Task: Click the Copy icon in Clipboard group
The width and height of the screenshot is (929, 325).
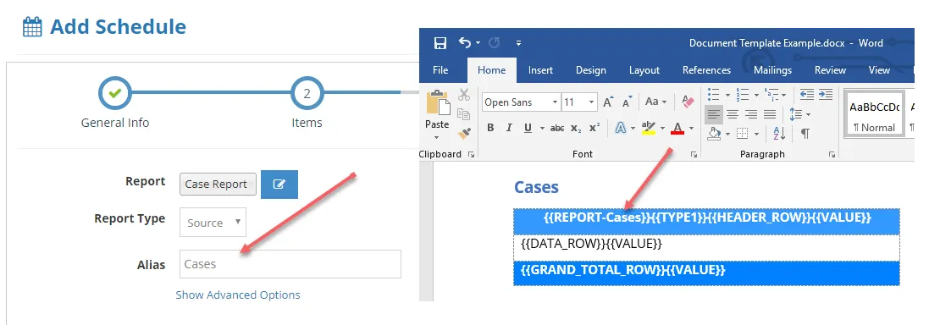Action: [464, 114]
